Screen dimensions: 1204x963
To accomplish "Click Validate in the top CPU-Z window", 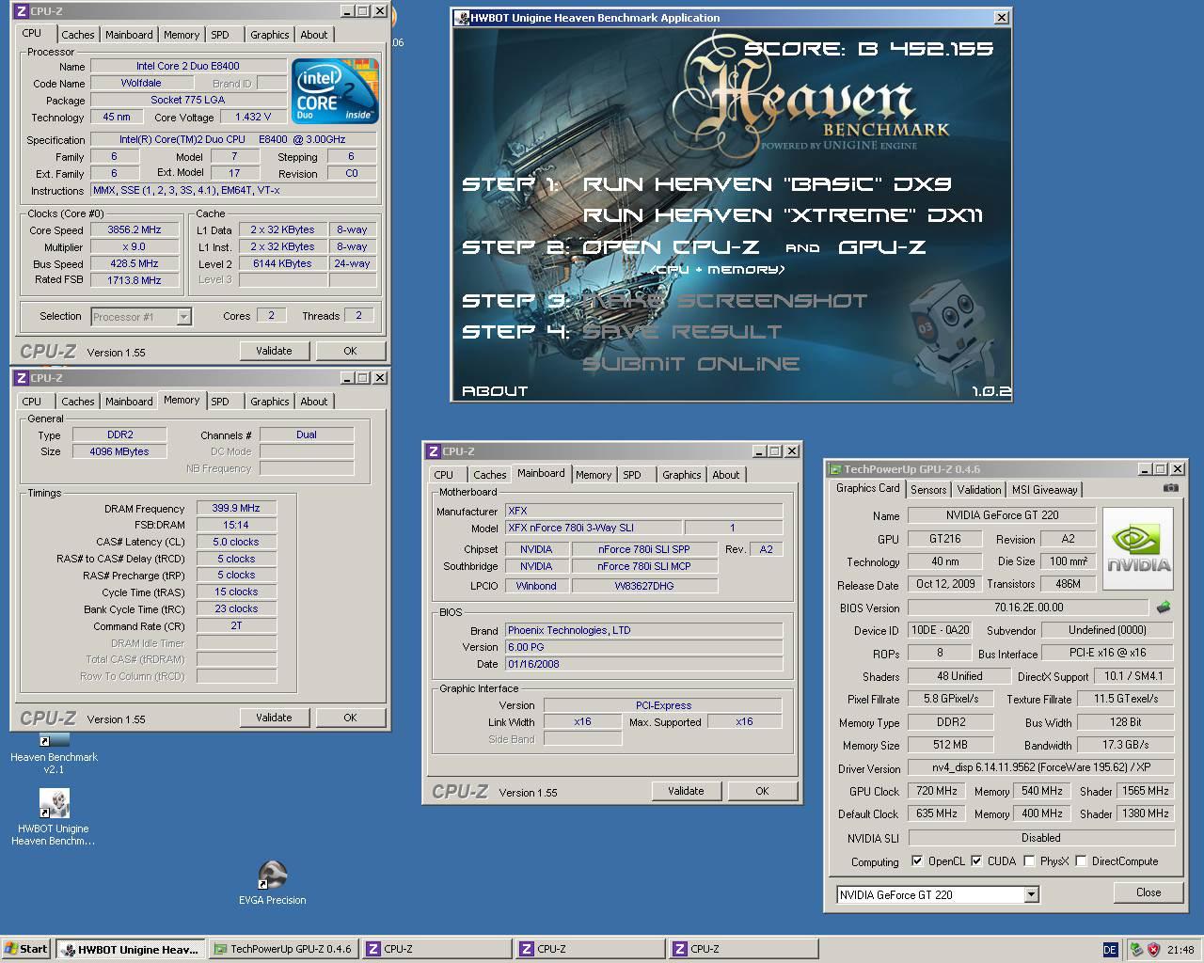I will pos(274,351).
